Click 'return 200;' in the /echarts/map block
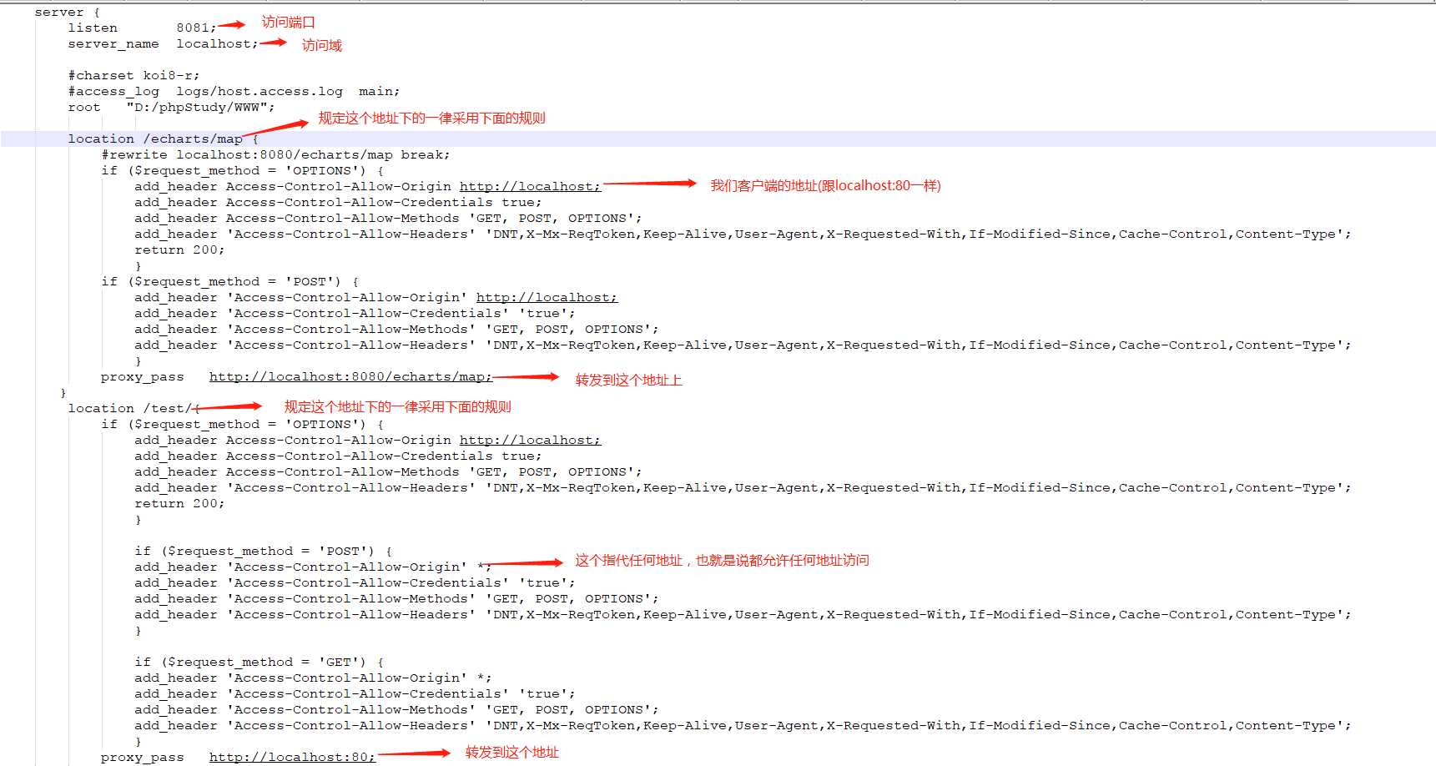The width and height of the screenshot is (1436, 766). pyautogui.click(x=179, y=250)
